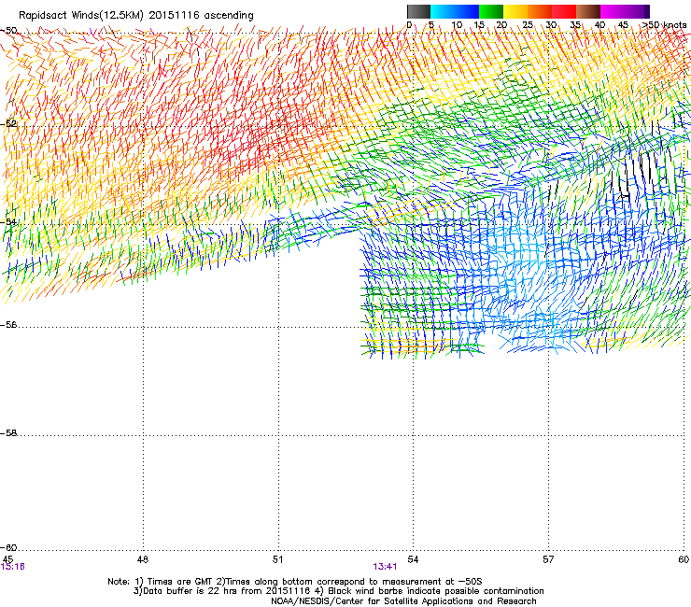Click the '54' longitude axis label
The height and width of the screenshot is (607, 691).
tap(413, 559)
